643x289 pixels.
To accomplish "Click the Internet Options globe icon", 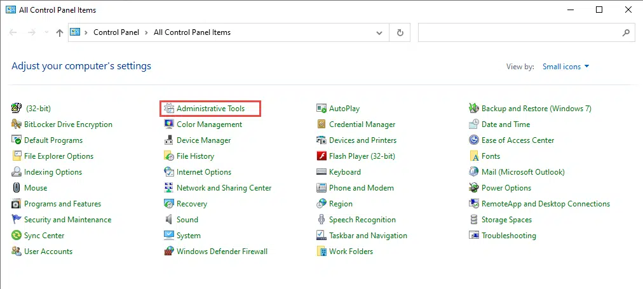I will point(169,171).
